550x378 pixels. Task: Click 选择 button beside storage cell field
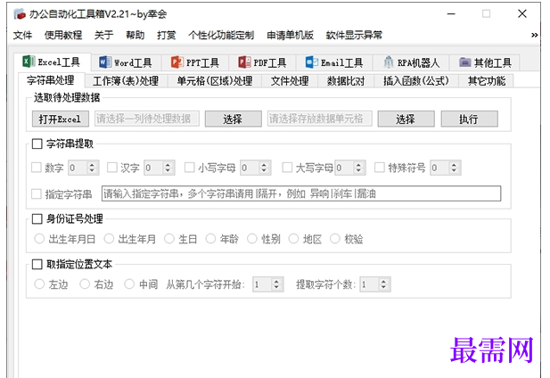click(x=406, y=119)
